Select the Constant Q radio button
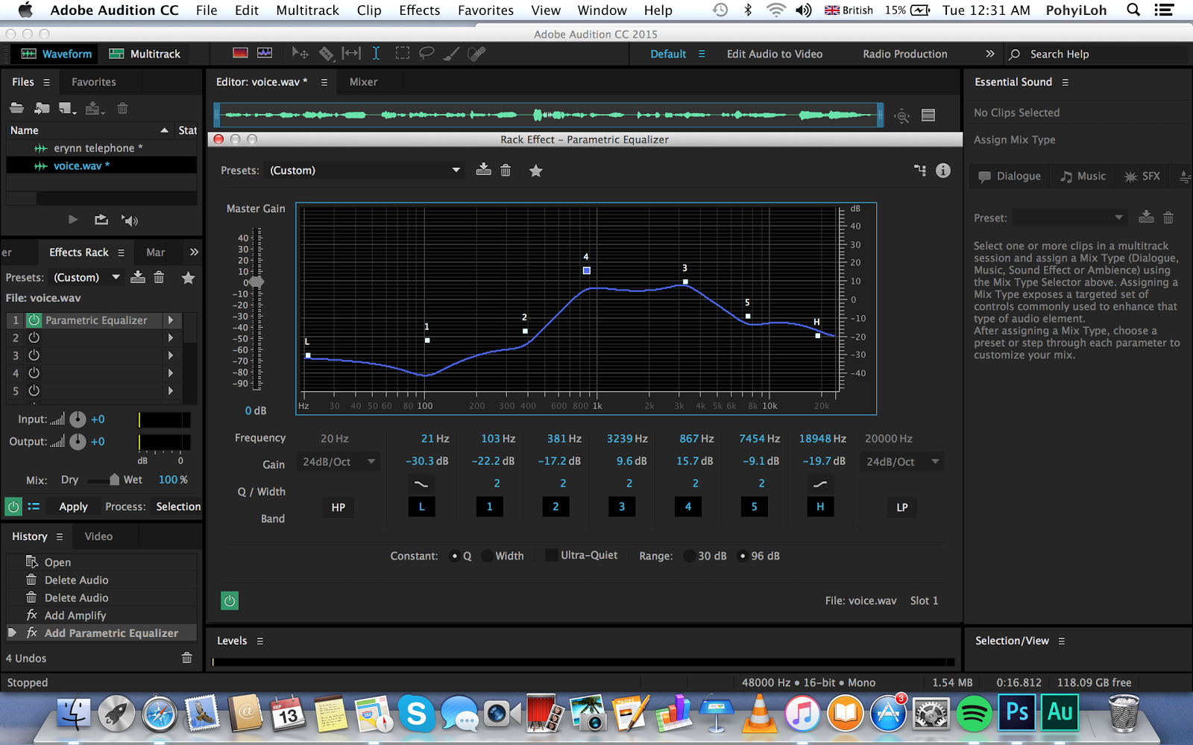 455,556
